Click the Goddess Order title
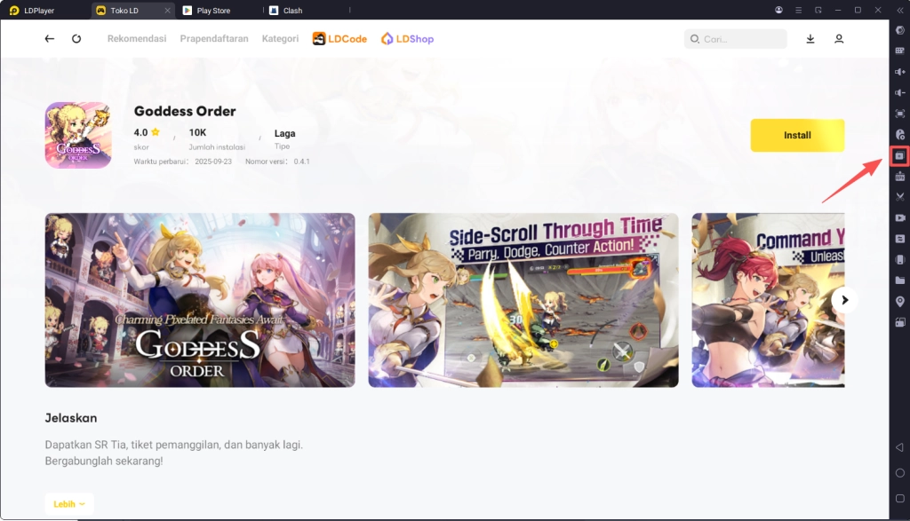 coord(185,111)
